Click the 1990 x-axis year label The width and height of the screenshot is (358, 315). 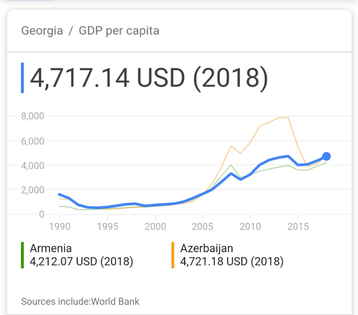pos(60,227)
